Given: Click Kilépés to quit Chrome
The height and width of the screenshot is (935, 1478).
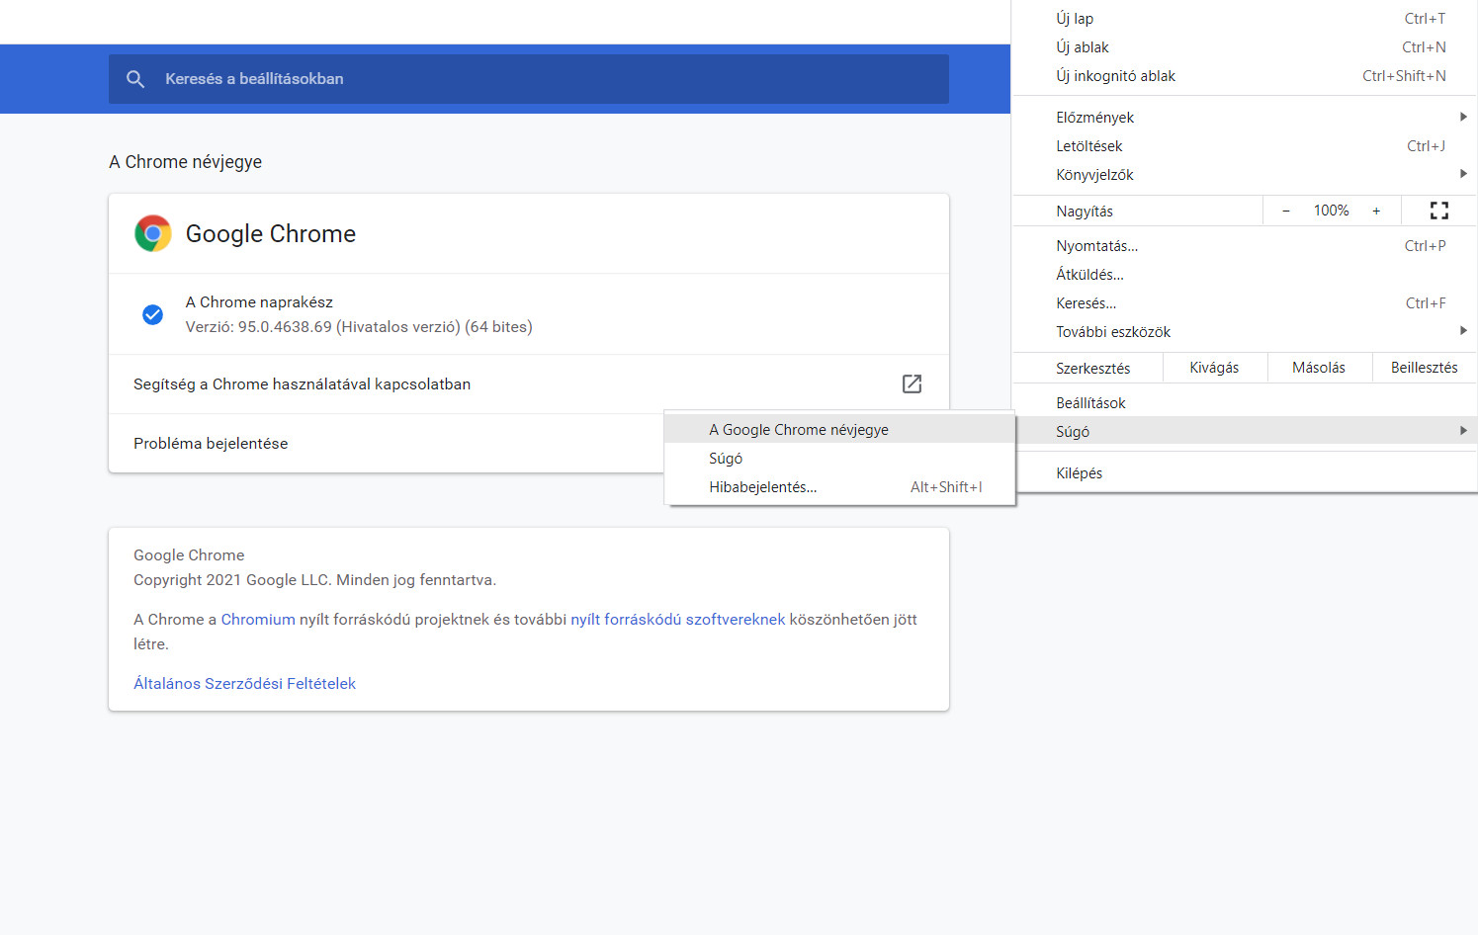Looking at the screenshot, I should [1245, 473].
